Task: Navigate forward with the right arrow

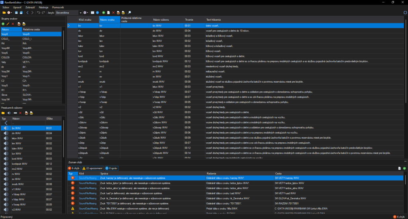Action: pyautogui.click(x=32, y=12)
